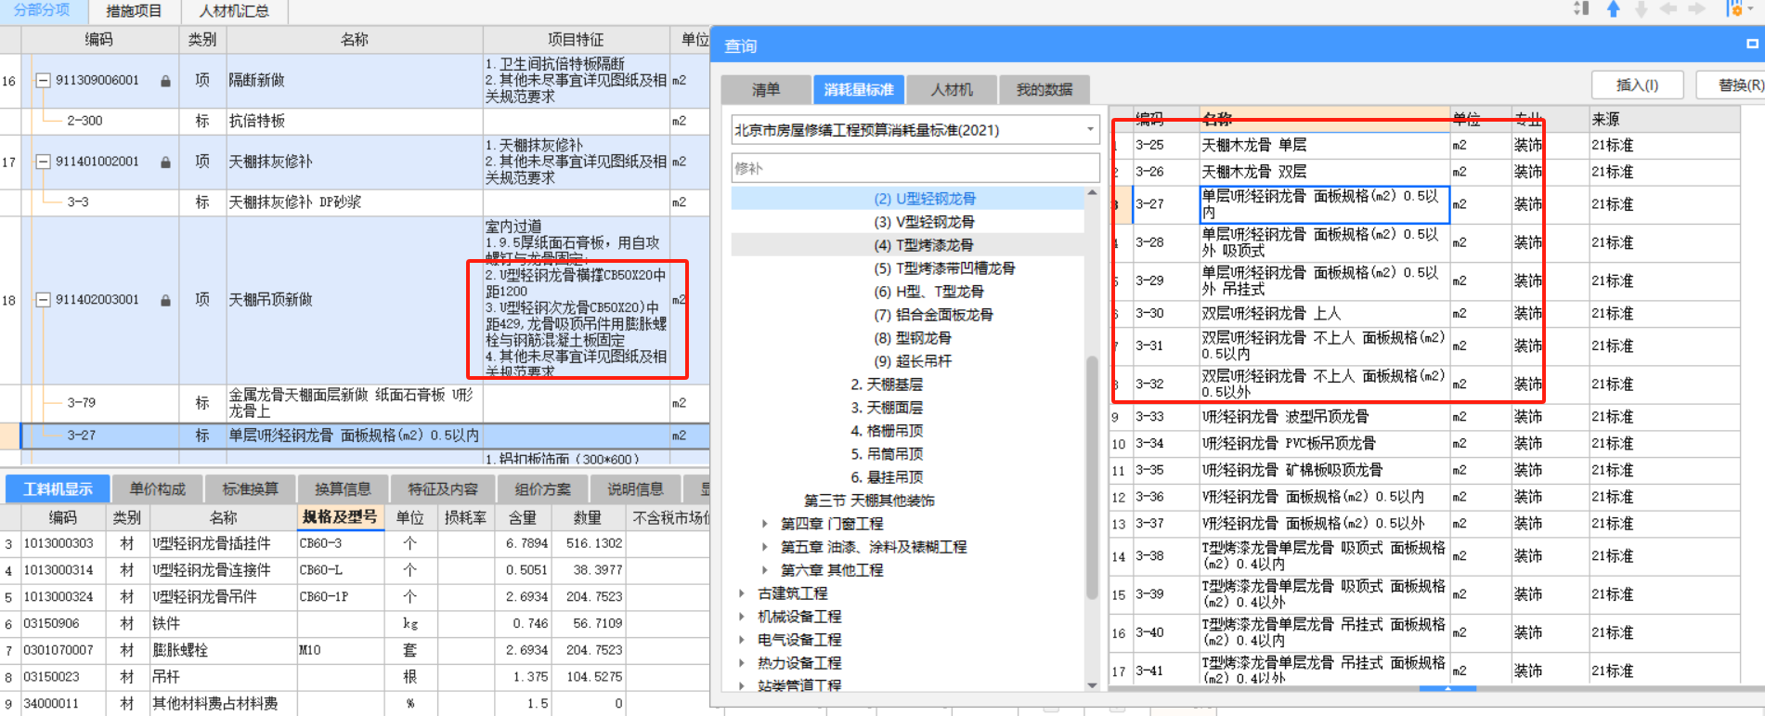This screenshot has width=1765, height=716.
Task: Select 3-79 sub-item row in main table
Action: click(356, 403)
